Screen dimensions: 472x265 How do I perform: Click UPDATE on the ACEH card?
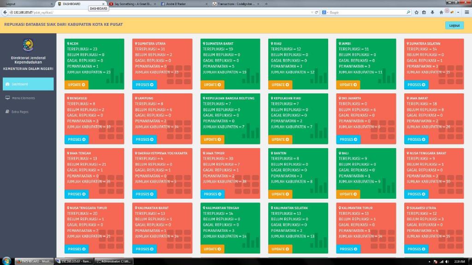76,85
